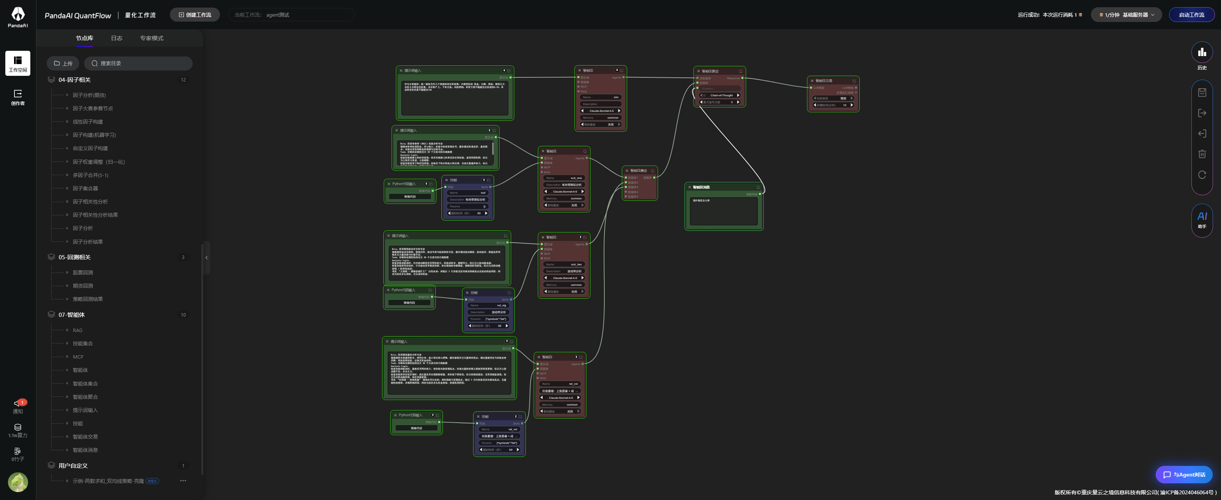Switch to the 专家模式 tab
The width and height of the screenshot is (1221, 500).
point(151,38)
